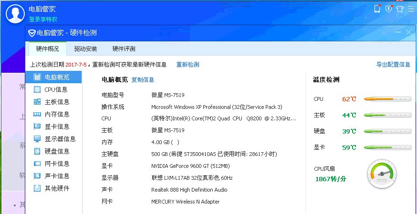
Task: Click 导出配置信息 export link
Action: [393, 65]
